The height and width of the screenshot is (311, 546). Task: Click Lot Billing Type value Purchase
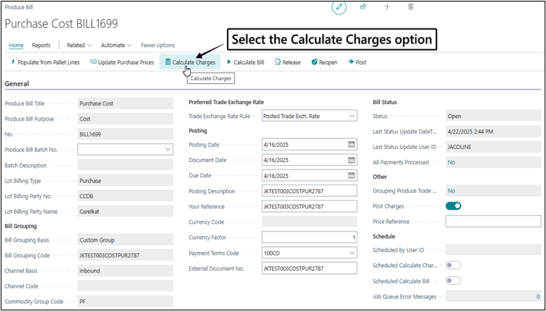[x=125, y=181]
